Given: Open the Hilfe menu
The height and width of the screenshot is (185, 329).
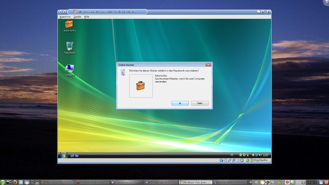Looking at the screenshot, I should click(87, 17).
